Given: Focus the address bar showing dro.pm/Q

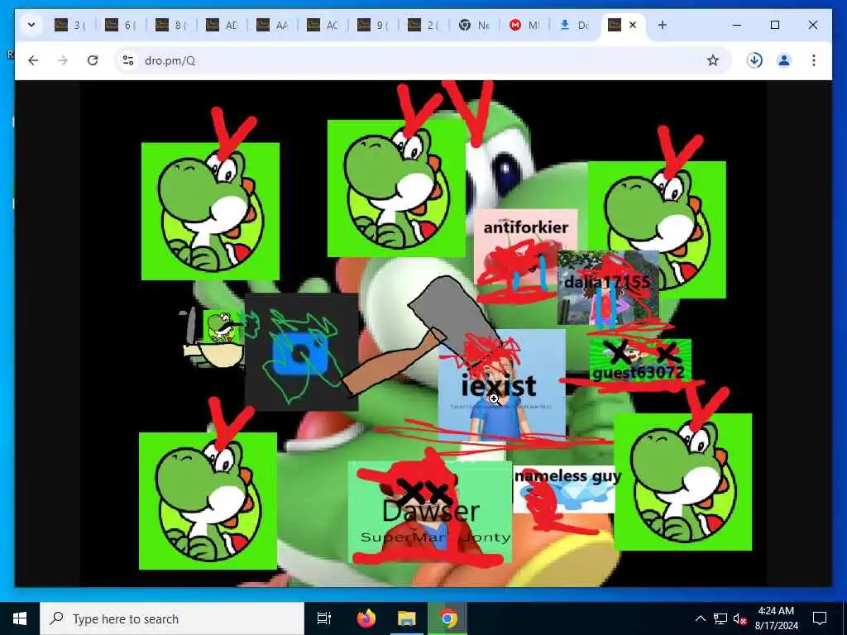Looking at the screenshot, I should pos(421,60).
